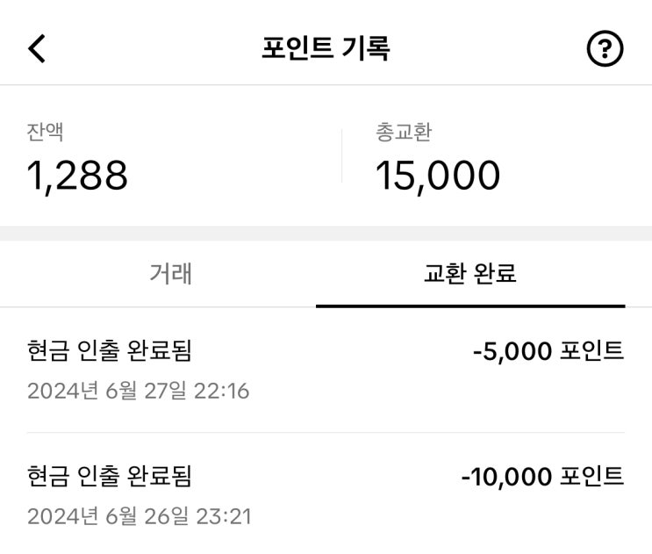Click the 2024년 6월 26일 23:21 timestamp
This screenshot has width=652, height=554.
[139, 516]
